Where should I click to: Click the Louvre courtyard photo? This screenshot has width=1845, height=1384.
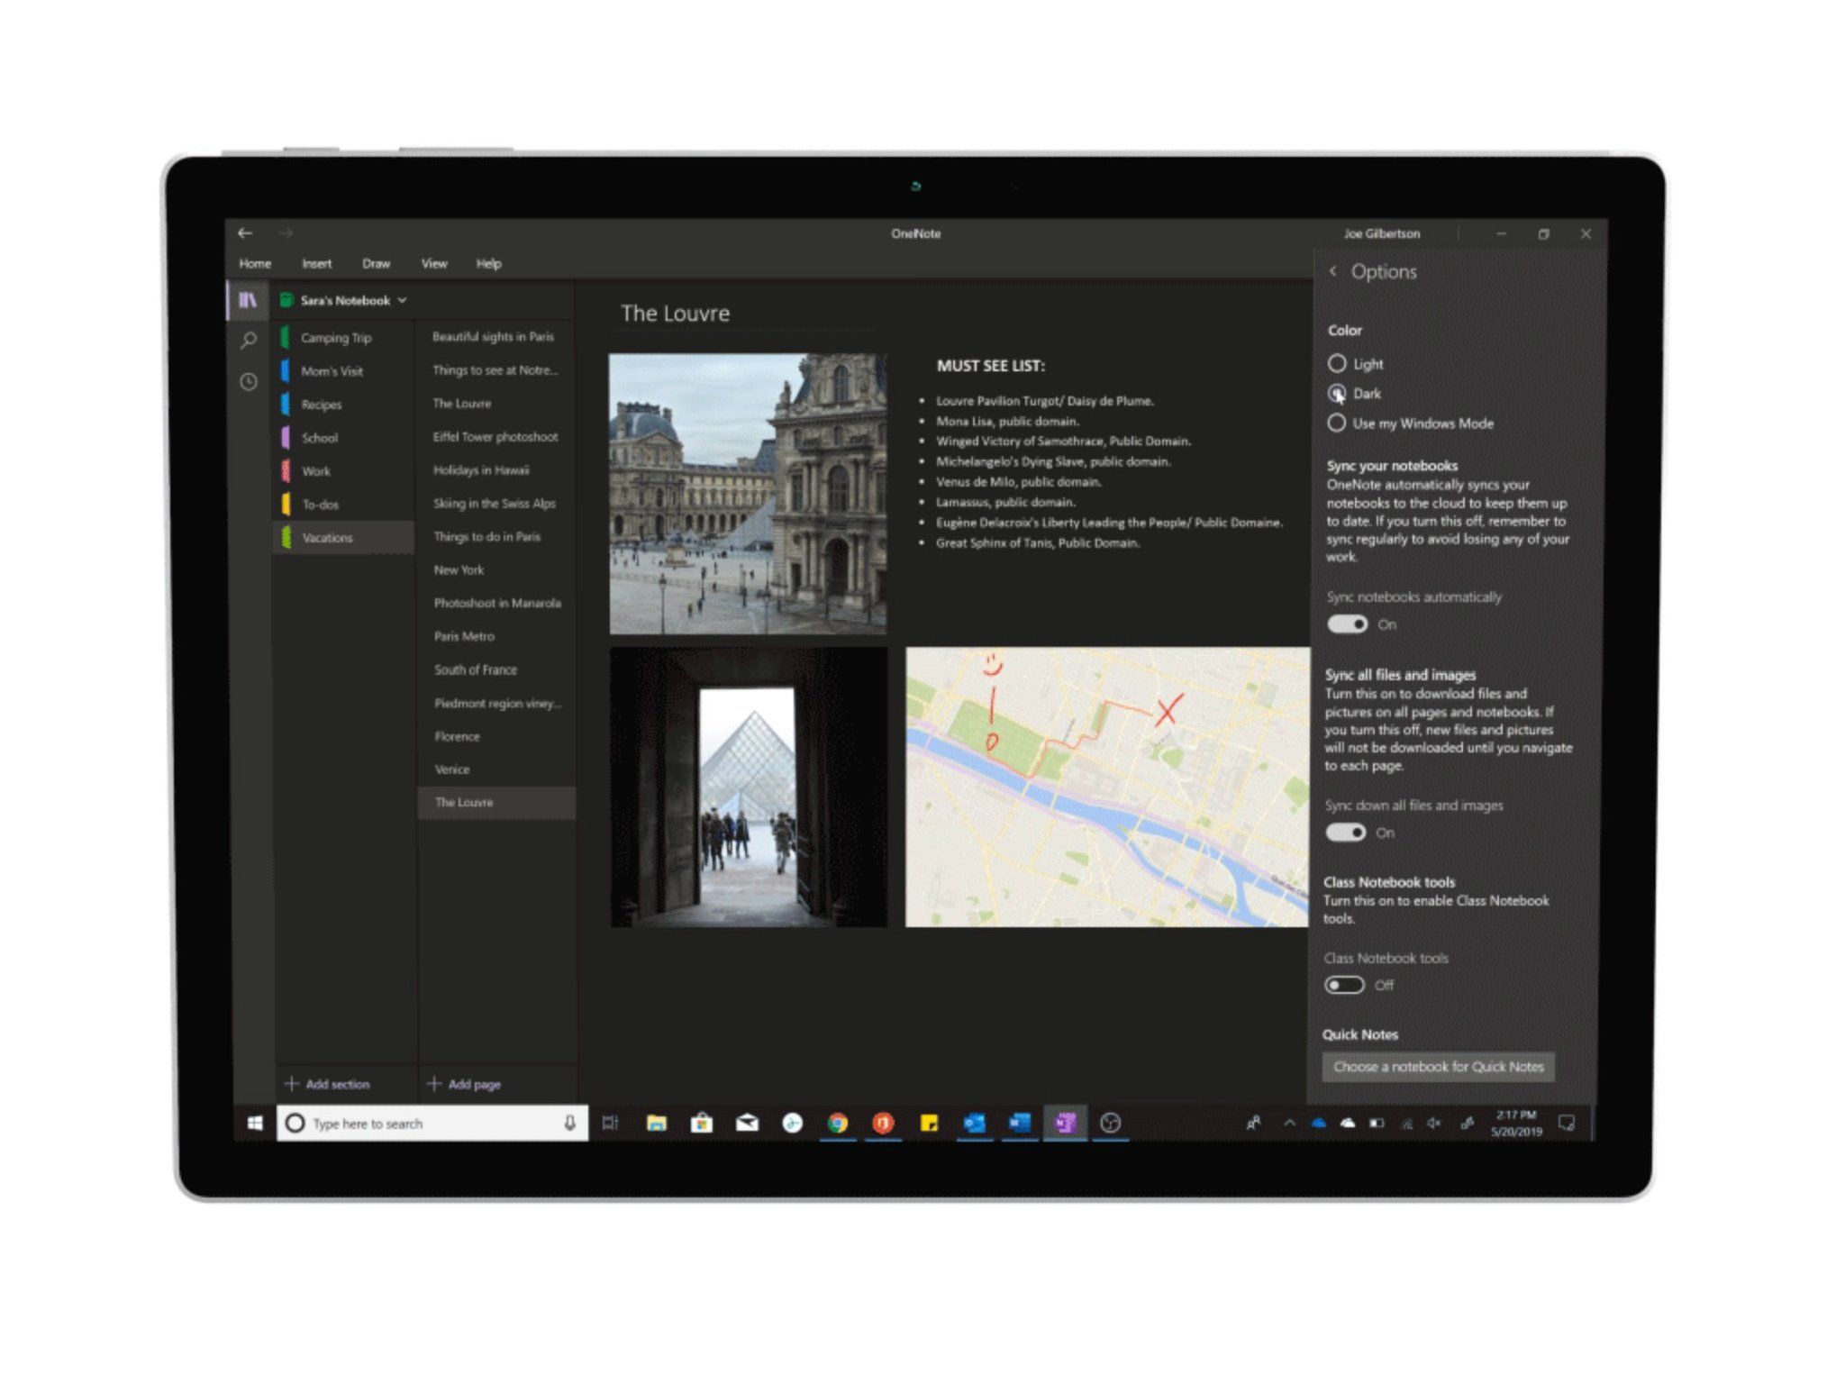[x=748, y=494]
